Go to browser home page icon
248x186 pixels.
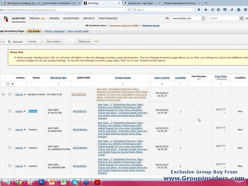[x=206, y=10]
